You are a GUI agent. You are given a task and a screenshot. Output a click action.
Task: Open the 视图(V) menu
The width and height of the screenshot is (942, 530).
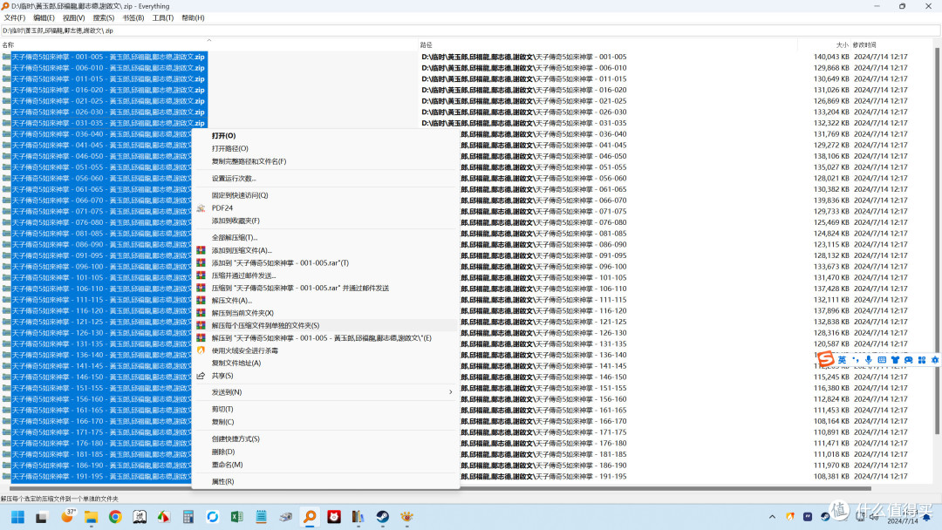tap(73, 18)
